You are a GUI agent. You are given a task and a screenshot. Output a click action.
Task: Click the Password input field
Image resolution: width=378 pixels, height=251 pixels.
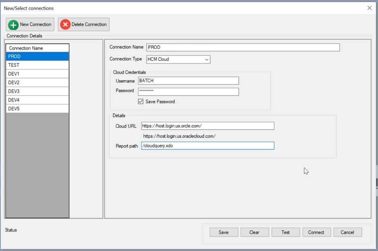pos(188,92)
